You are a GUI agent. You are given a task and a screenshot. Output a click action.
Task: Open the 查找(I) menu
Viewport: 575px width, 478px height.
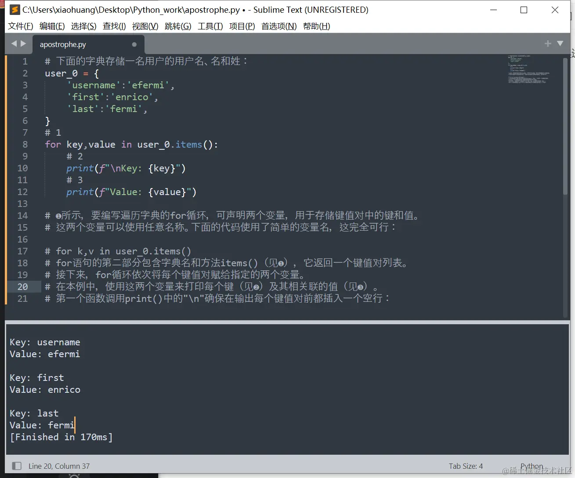tap(114, 26)
